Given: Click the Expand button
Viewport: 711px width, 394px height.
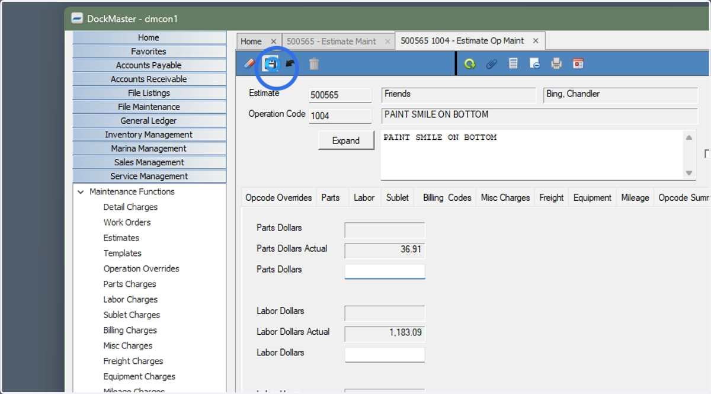Looking at the screenshot, I should (346, 140).
